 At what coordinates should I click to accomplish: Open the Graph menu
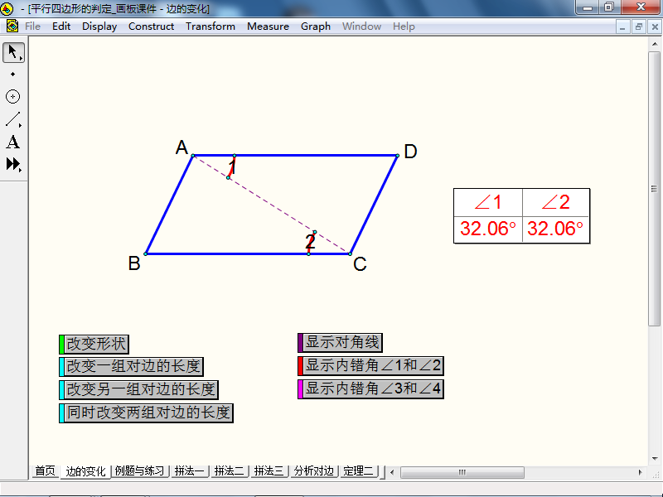[x=316, y=27]
